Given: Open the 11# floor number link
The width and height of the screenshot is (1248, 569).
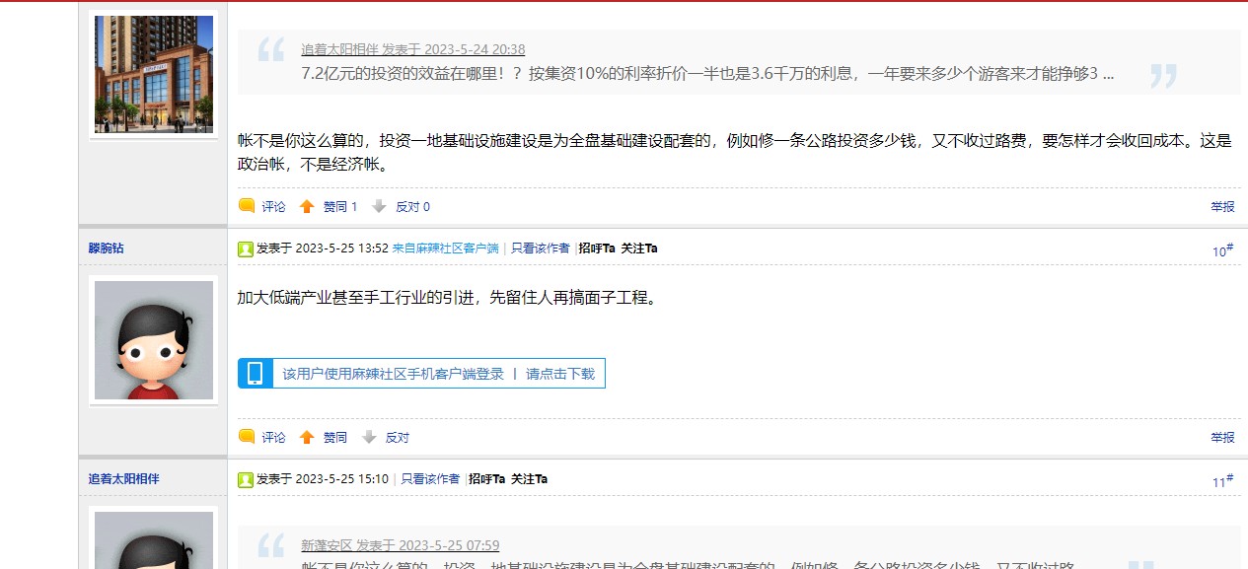Looking at the screenshot, I should pyautogui.click(x=1222, y=482).
